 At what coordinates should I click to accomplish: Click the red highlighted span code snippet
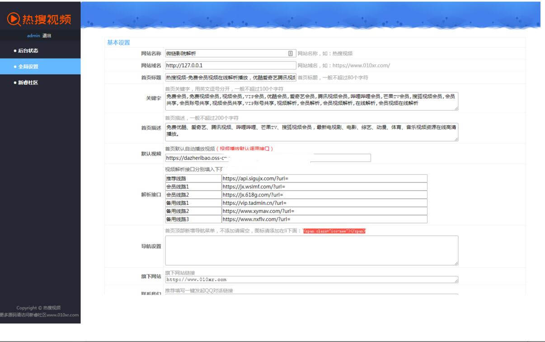point(334,231)
